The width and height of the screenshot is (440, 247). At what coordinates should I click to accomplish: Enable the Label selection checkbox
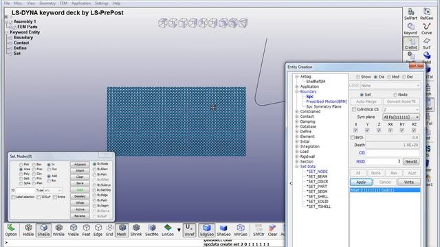click(13, 197)
